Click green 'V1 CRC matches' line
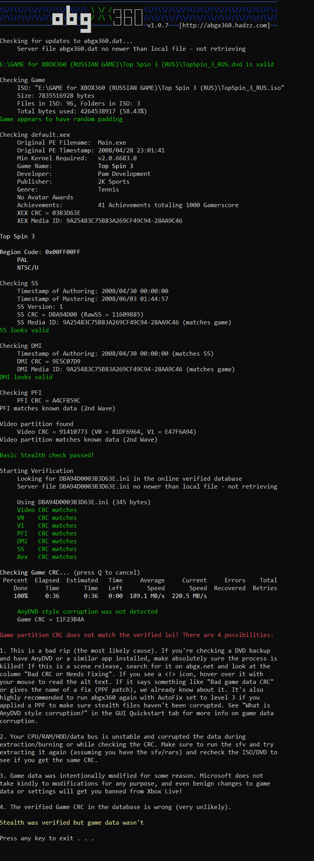 point(47,526)
